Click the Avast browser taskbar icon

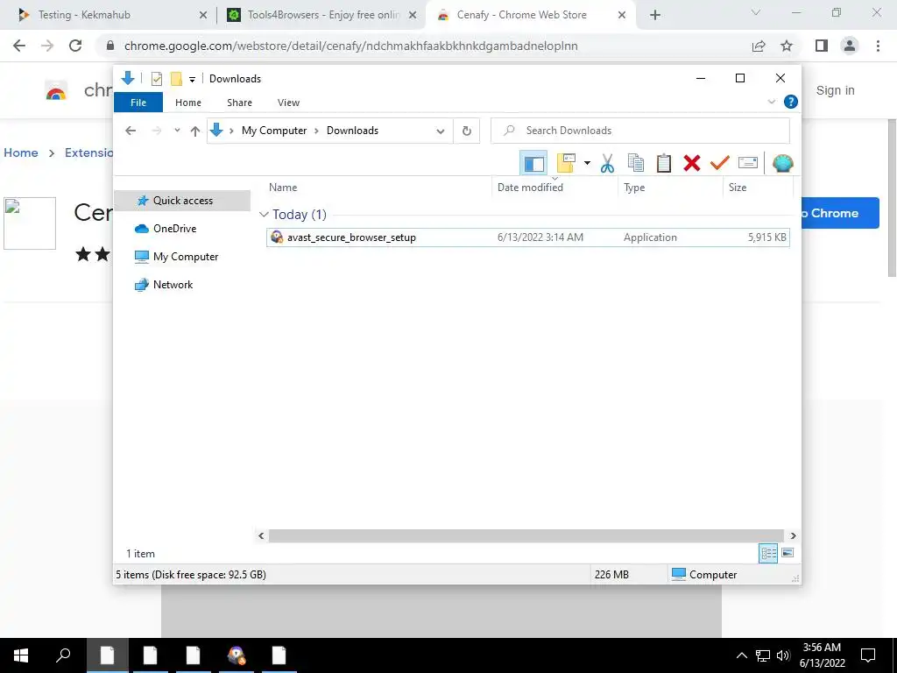click(x=236, y=655)
